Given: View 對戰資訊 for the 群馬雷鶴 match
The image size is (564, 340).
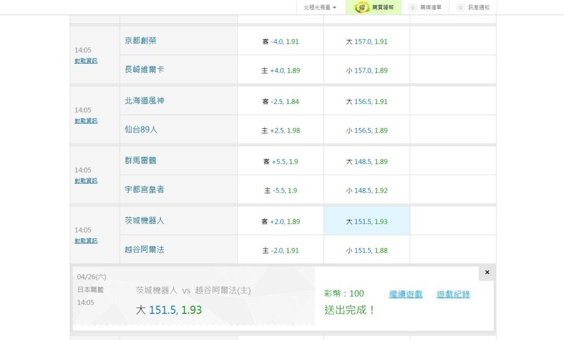Looking at the screenshot, I should tap(86, 181).
